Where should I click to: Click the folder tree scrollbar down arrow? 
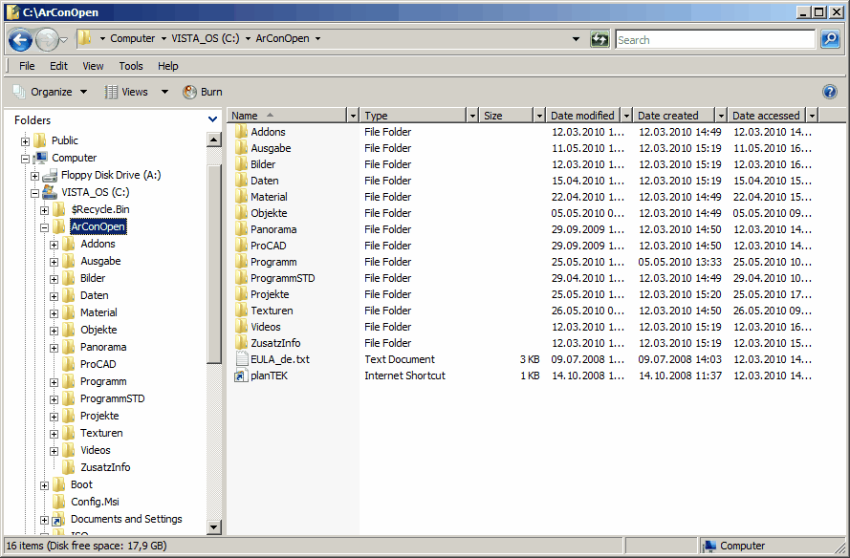(214, 526)
